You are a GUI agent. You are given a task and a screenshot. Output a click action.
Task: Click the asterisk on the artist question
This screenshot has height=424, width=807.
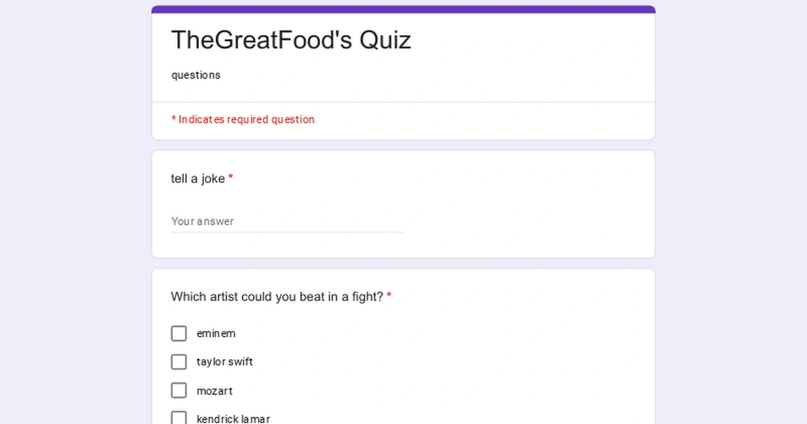tap(390, 295)
